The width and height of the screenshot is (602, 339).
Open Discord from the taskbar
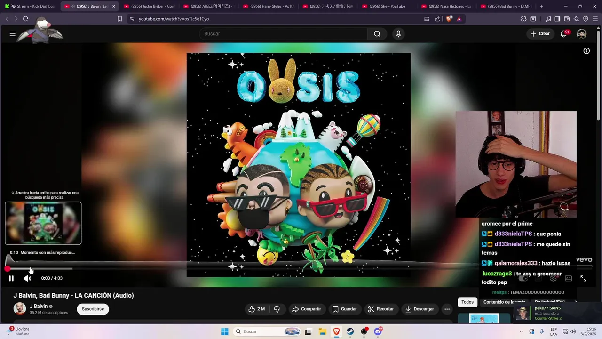(x=378, y=331)
